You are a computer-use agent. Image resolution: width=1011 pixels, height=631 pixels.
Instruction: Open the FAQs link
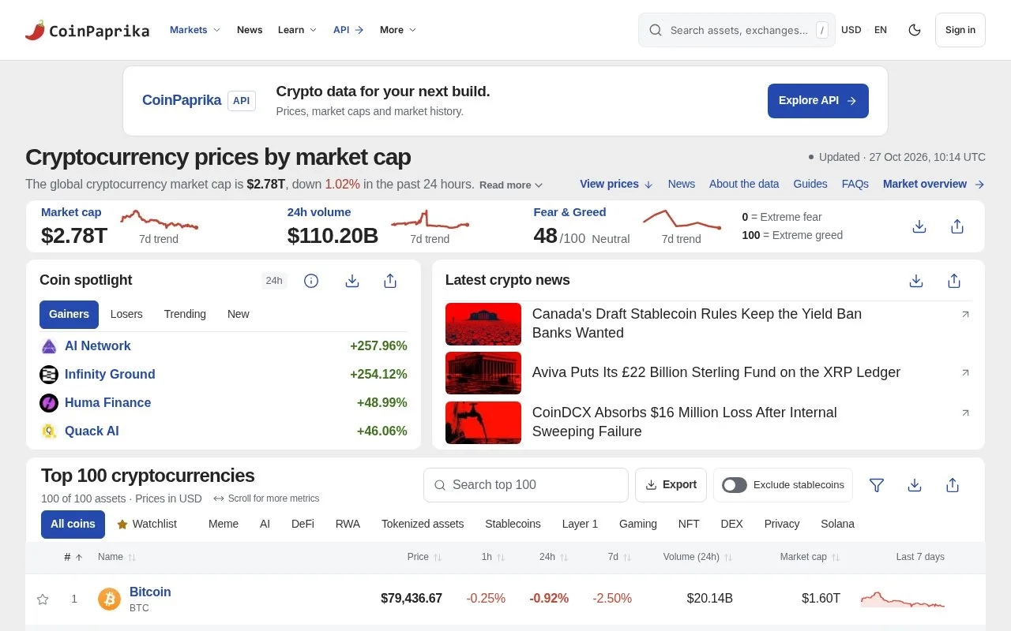coord(855,184)
